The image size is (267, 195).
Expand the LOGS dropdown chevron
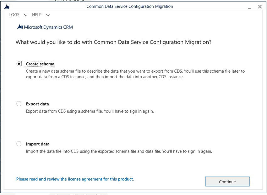[26, 15]
